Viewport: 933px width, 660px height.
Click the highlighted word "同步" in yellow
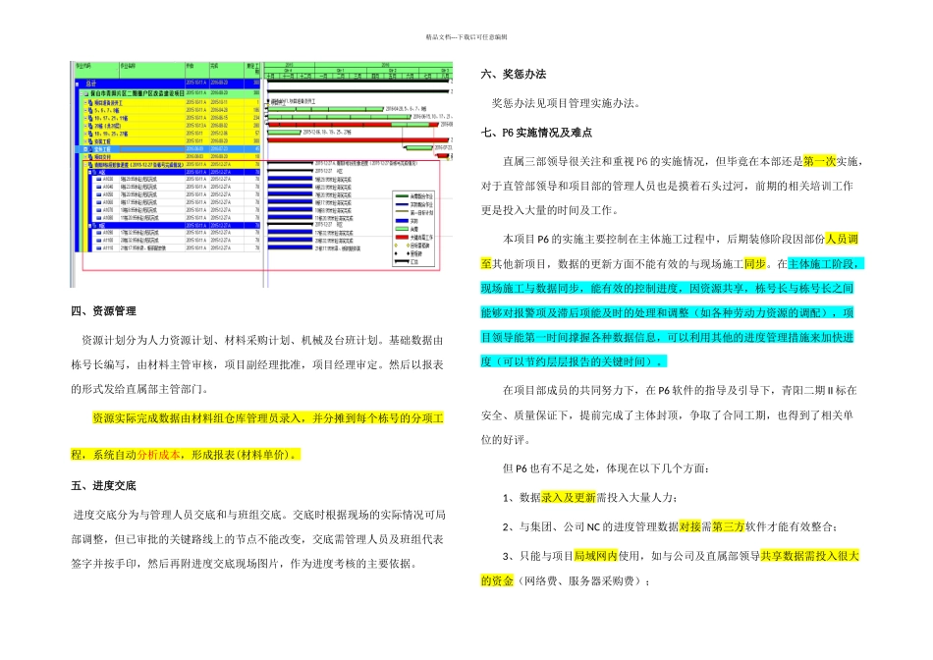(755, 263)
